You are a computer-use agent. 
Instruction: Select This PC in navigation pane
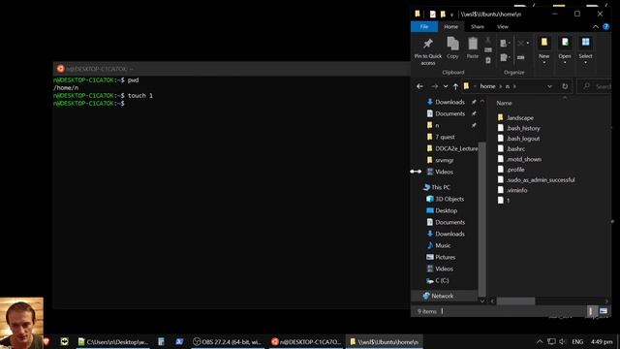pyautogui.click(x=441, y=187)
